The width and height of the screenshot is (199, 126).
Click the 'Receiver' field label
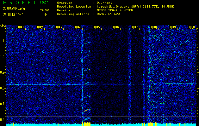65,10
